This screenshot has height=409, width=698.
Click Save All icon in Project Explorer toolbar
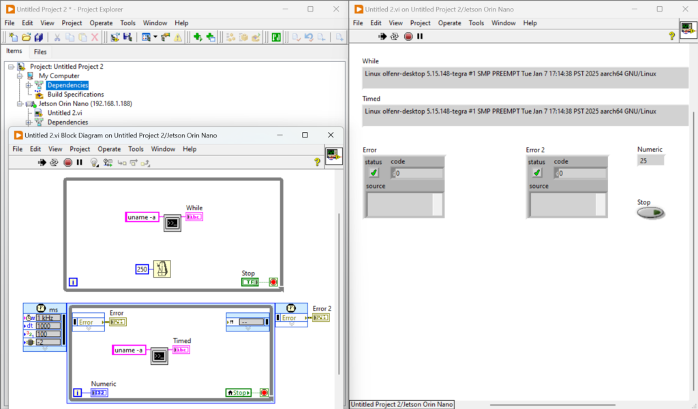[39, 37]
